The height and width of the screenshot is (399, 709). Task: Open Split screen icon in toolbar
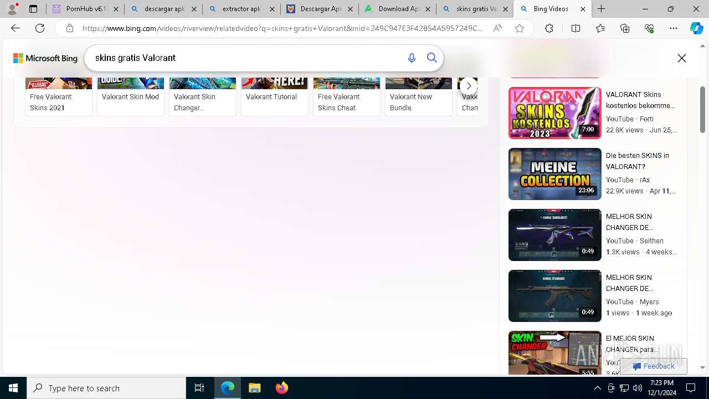pyautogui.click(x=576, y=28)
